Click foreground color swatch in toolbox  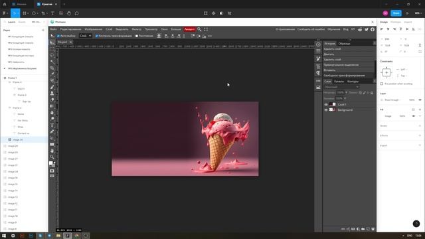51,163
